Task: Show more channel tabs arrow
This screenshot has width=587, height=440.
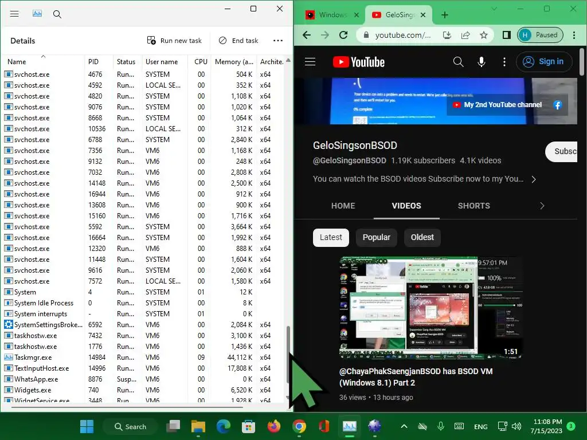Action: click(542, 206)
